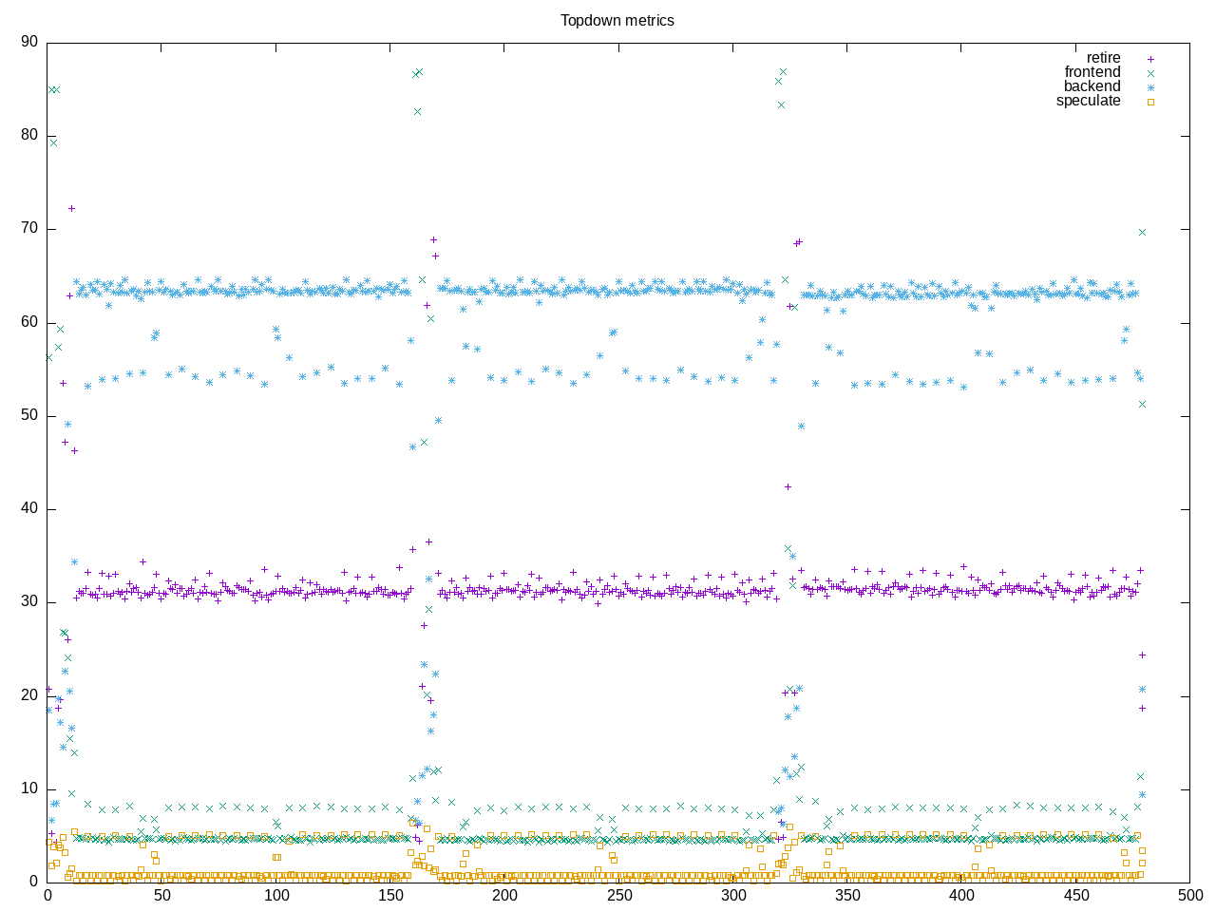
Task: Click the 350 label on the x-axis
Action: coord(846,895)
